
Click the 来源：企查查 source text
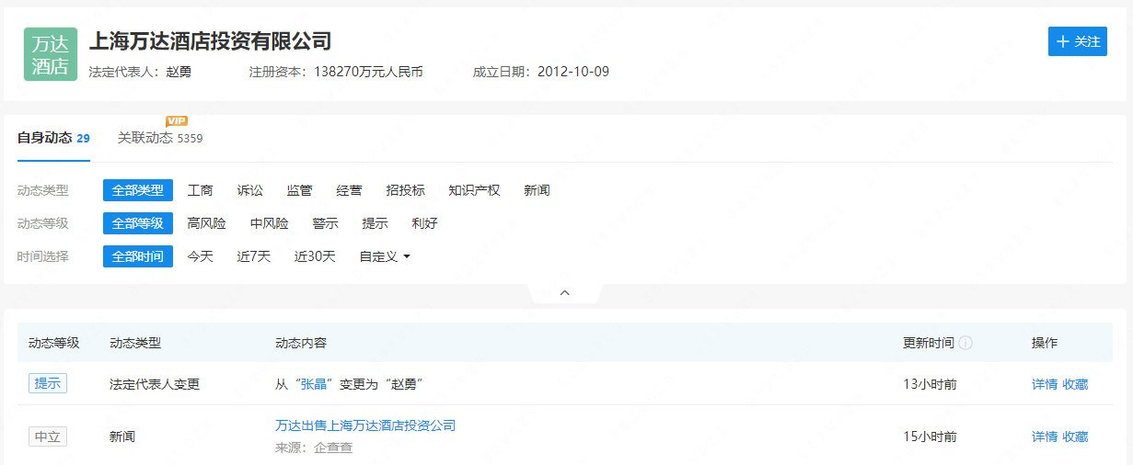[x=314, y=448]
